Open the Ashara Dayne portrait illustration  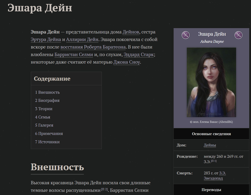[211, 82]
